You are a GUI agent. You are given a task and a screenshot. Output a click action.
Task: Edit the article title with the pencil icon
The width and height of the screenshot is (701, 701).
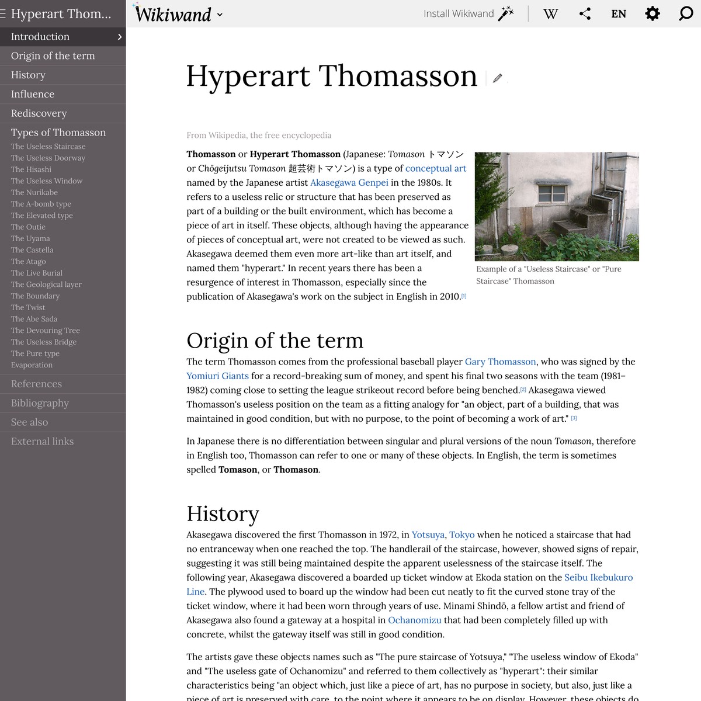pos(497,78)
